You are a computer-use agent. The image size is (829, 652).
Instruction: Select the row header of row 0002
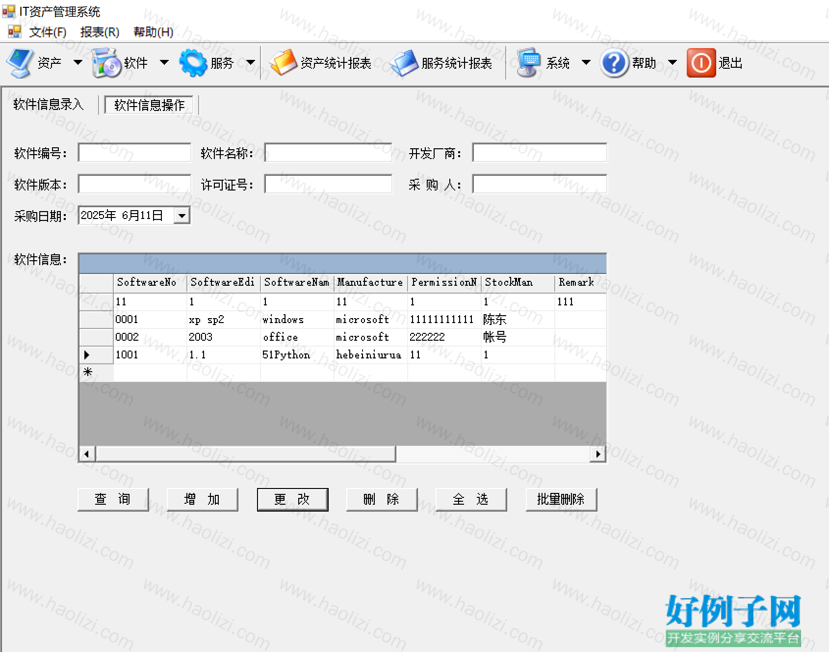(x=96, y=337)
